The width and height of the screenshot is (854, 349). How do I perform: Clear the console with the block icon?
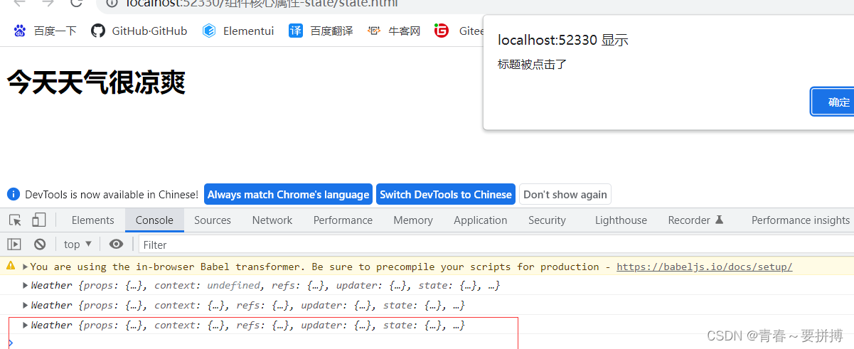[x=40, y=245]
